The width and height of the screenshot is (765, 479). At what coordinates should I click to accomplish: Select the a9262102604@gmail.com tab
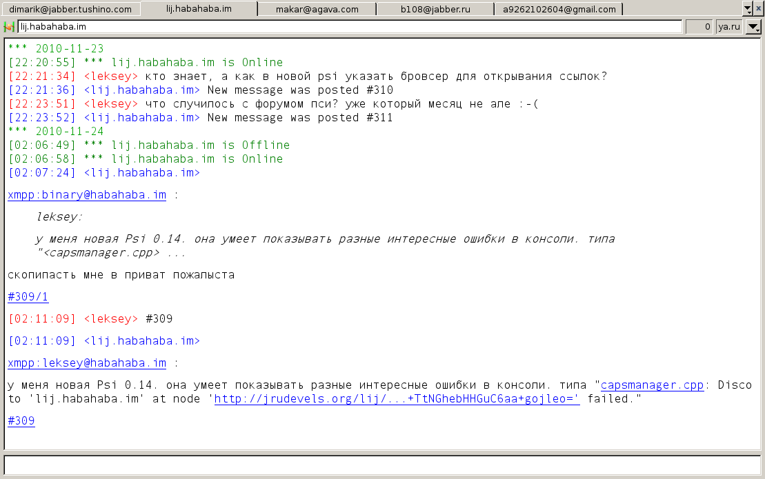coord(559,9)
